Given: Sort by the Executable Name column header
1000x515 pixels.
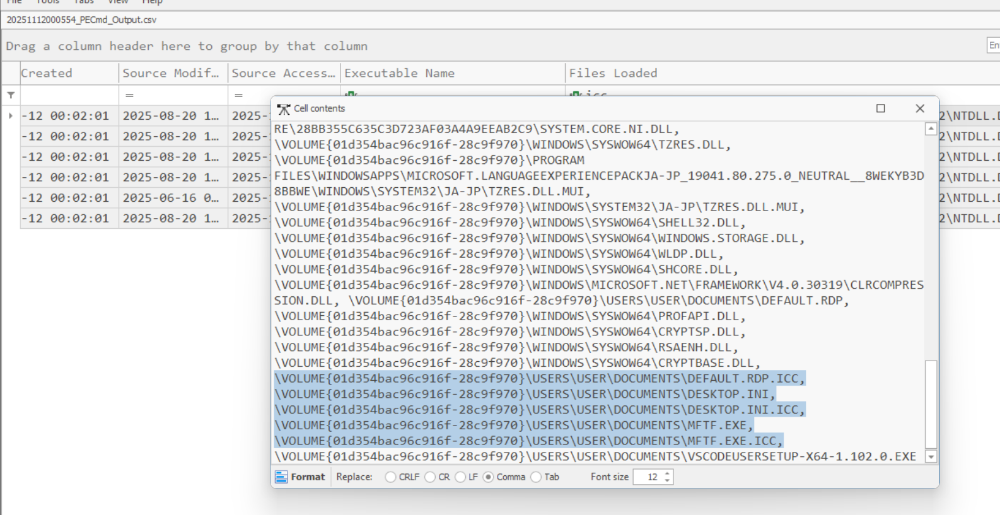Looking at the screenshot, I should pos(399,73).
